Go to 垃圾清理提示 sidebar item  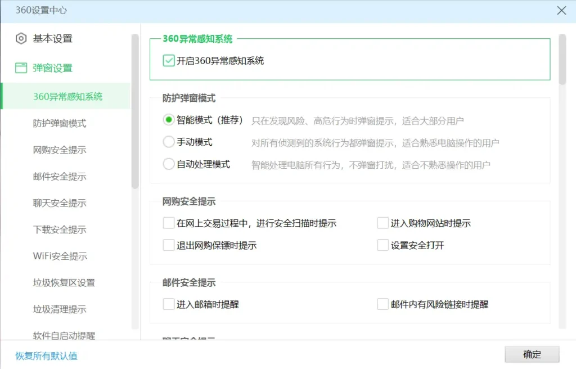[60, 309]
